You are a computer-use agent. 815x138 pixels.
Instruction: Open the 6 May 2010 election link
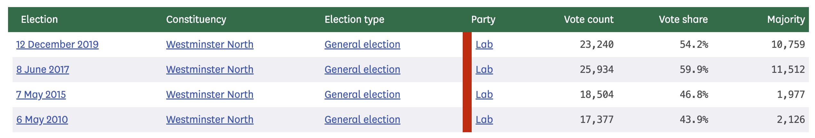[x=42, y=119]
